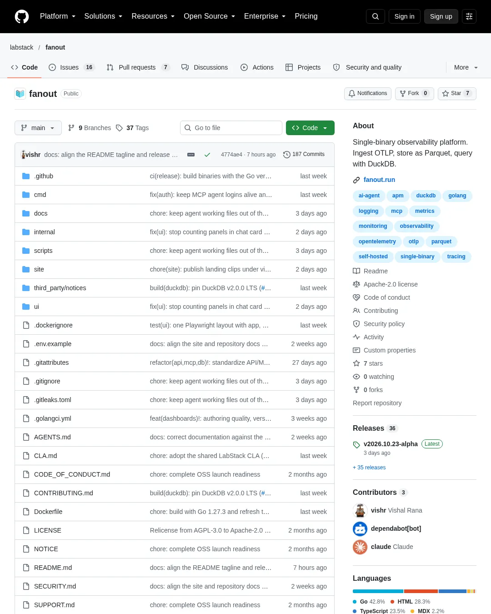Fork the fanout repository
This screenshot has width=491, height=614.
415,93
